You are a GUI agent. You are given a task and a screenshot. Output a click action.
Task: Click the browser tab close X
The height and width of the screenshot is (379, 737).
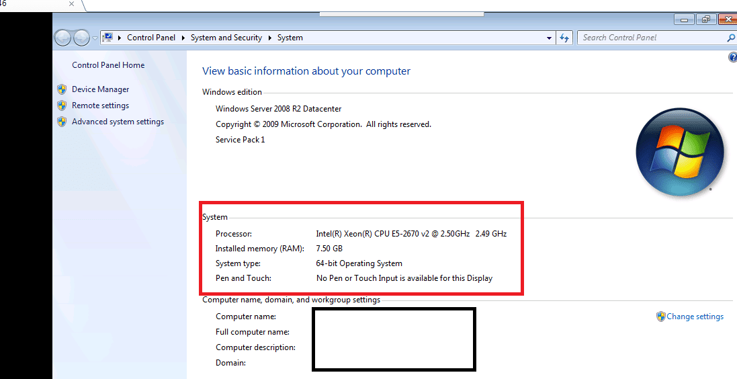pyautogui.click(x=71, y=4)
